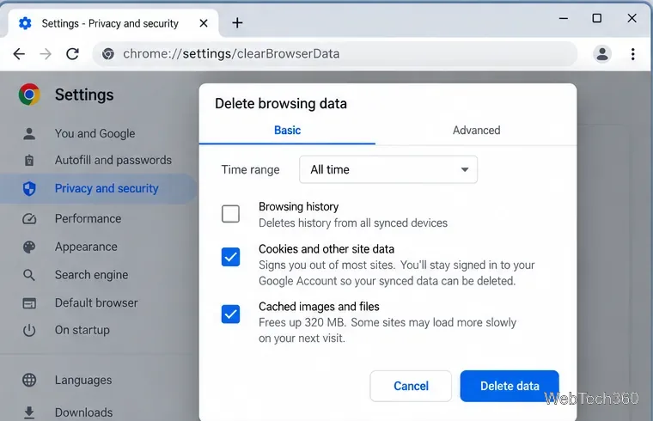The width and height of the screenshot is (653, 421).
Task: Uncheck Cached images and files
Action: (x=230, y=314)
